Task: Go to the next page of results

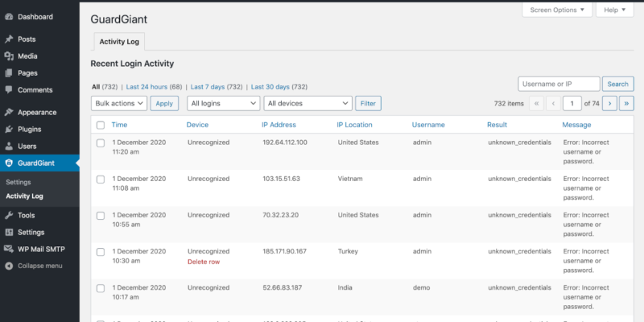Action: 609,104
